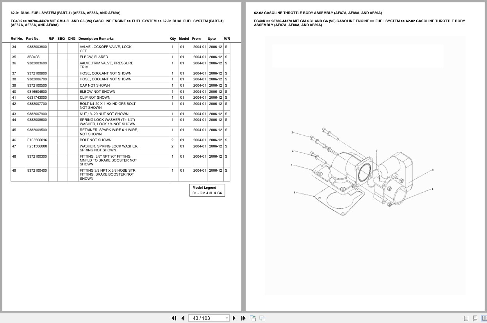Viewport: 487px width, 323px height.
Task: Click description NUT,1/4-20 NUT NOT SHOWN
Action: (x=104, y=114)
